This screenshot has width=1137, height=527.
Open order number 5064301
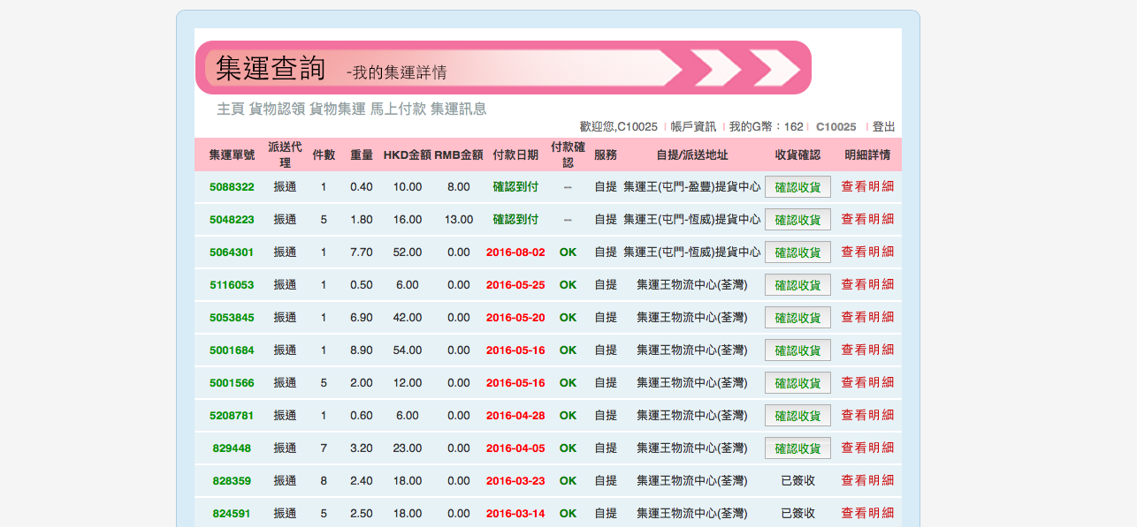click(x=232, y=252)
